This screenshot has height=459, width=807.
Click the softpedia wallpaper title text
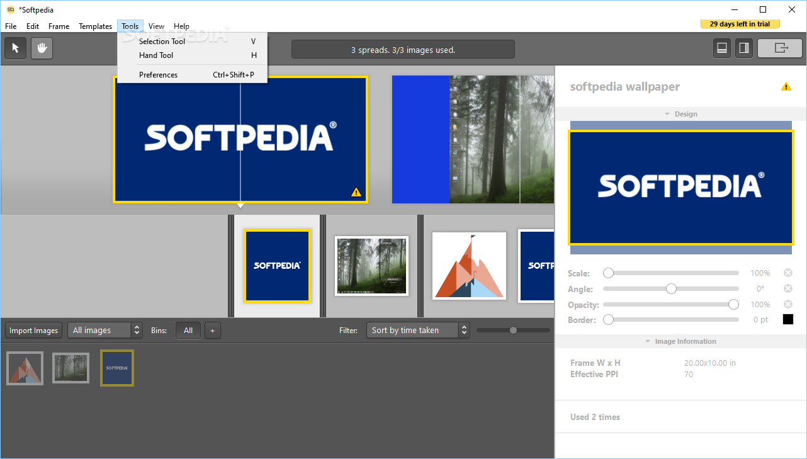tap(625, 87)
